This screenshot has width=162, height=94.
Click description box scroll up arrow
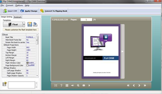pos(37,83)
